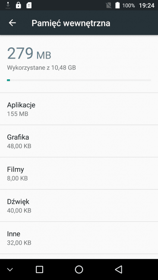Open the Aplikacje storage entry
The height and width of the screenshot is (280, 158).
pos(79,109)
